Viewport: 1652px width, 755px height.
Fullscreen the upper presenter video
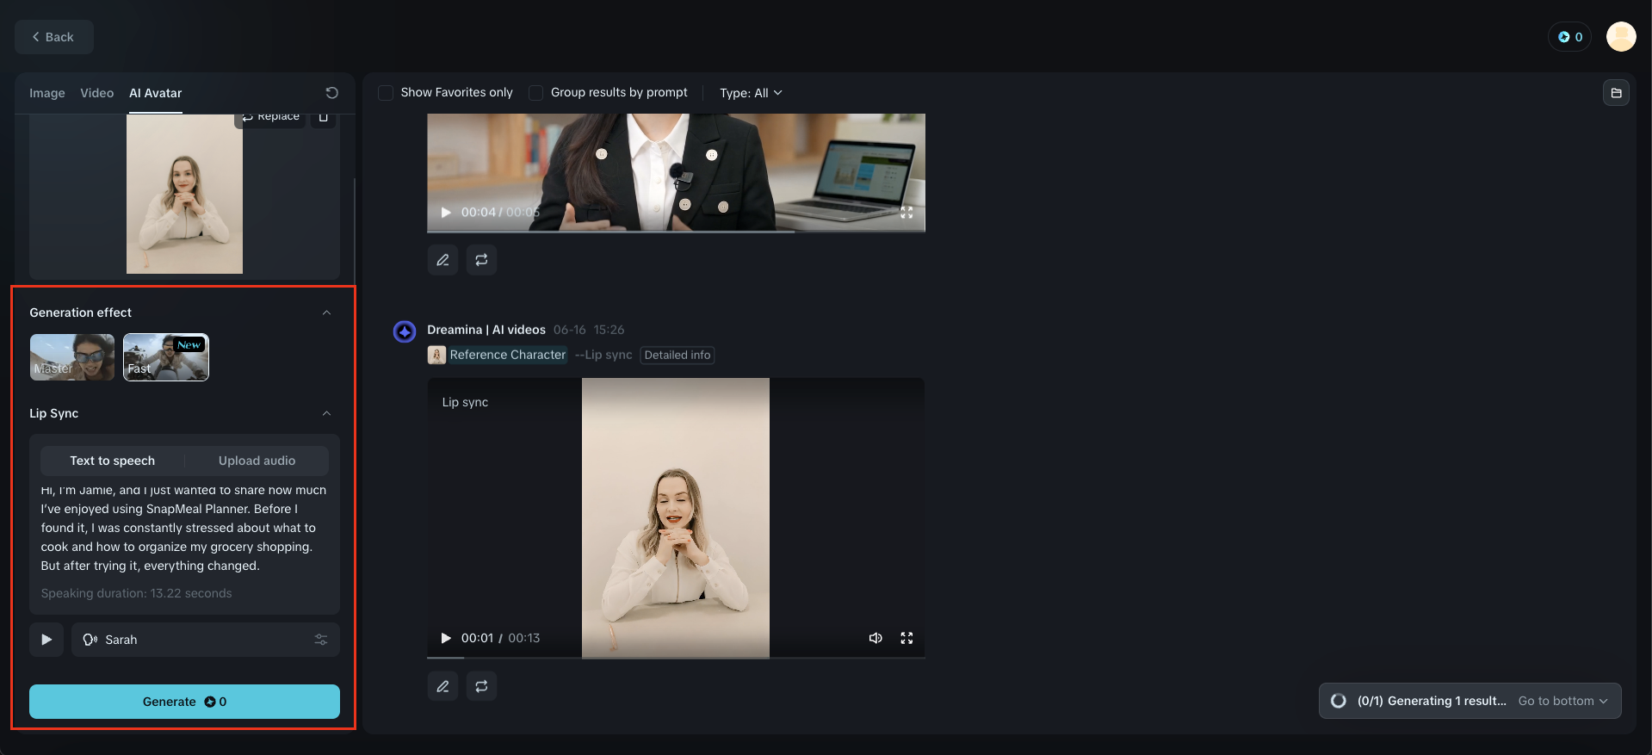coord(906,213)
